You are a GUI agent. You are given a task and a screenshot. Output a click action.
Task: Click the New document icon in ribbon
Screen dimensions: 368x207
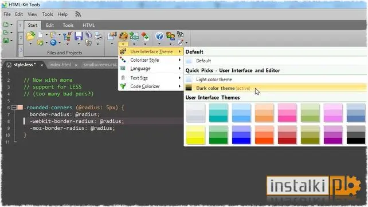point(41,35)
